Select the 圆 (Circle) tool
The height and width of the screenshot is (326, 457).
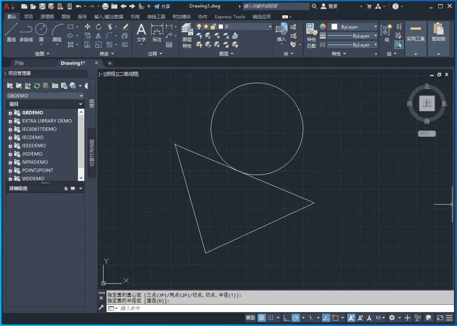41,32
